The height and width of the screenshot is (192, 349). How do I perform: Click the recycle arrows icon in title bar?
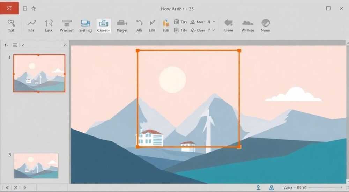[34, 9]
